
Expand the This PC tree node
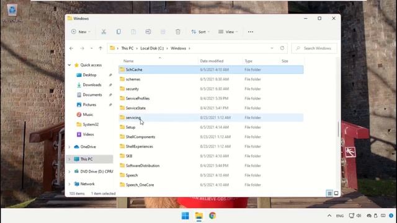coord(69,159)
